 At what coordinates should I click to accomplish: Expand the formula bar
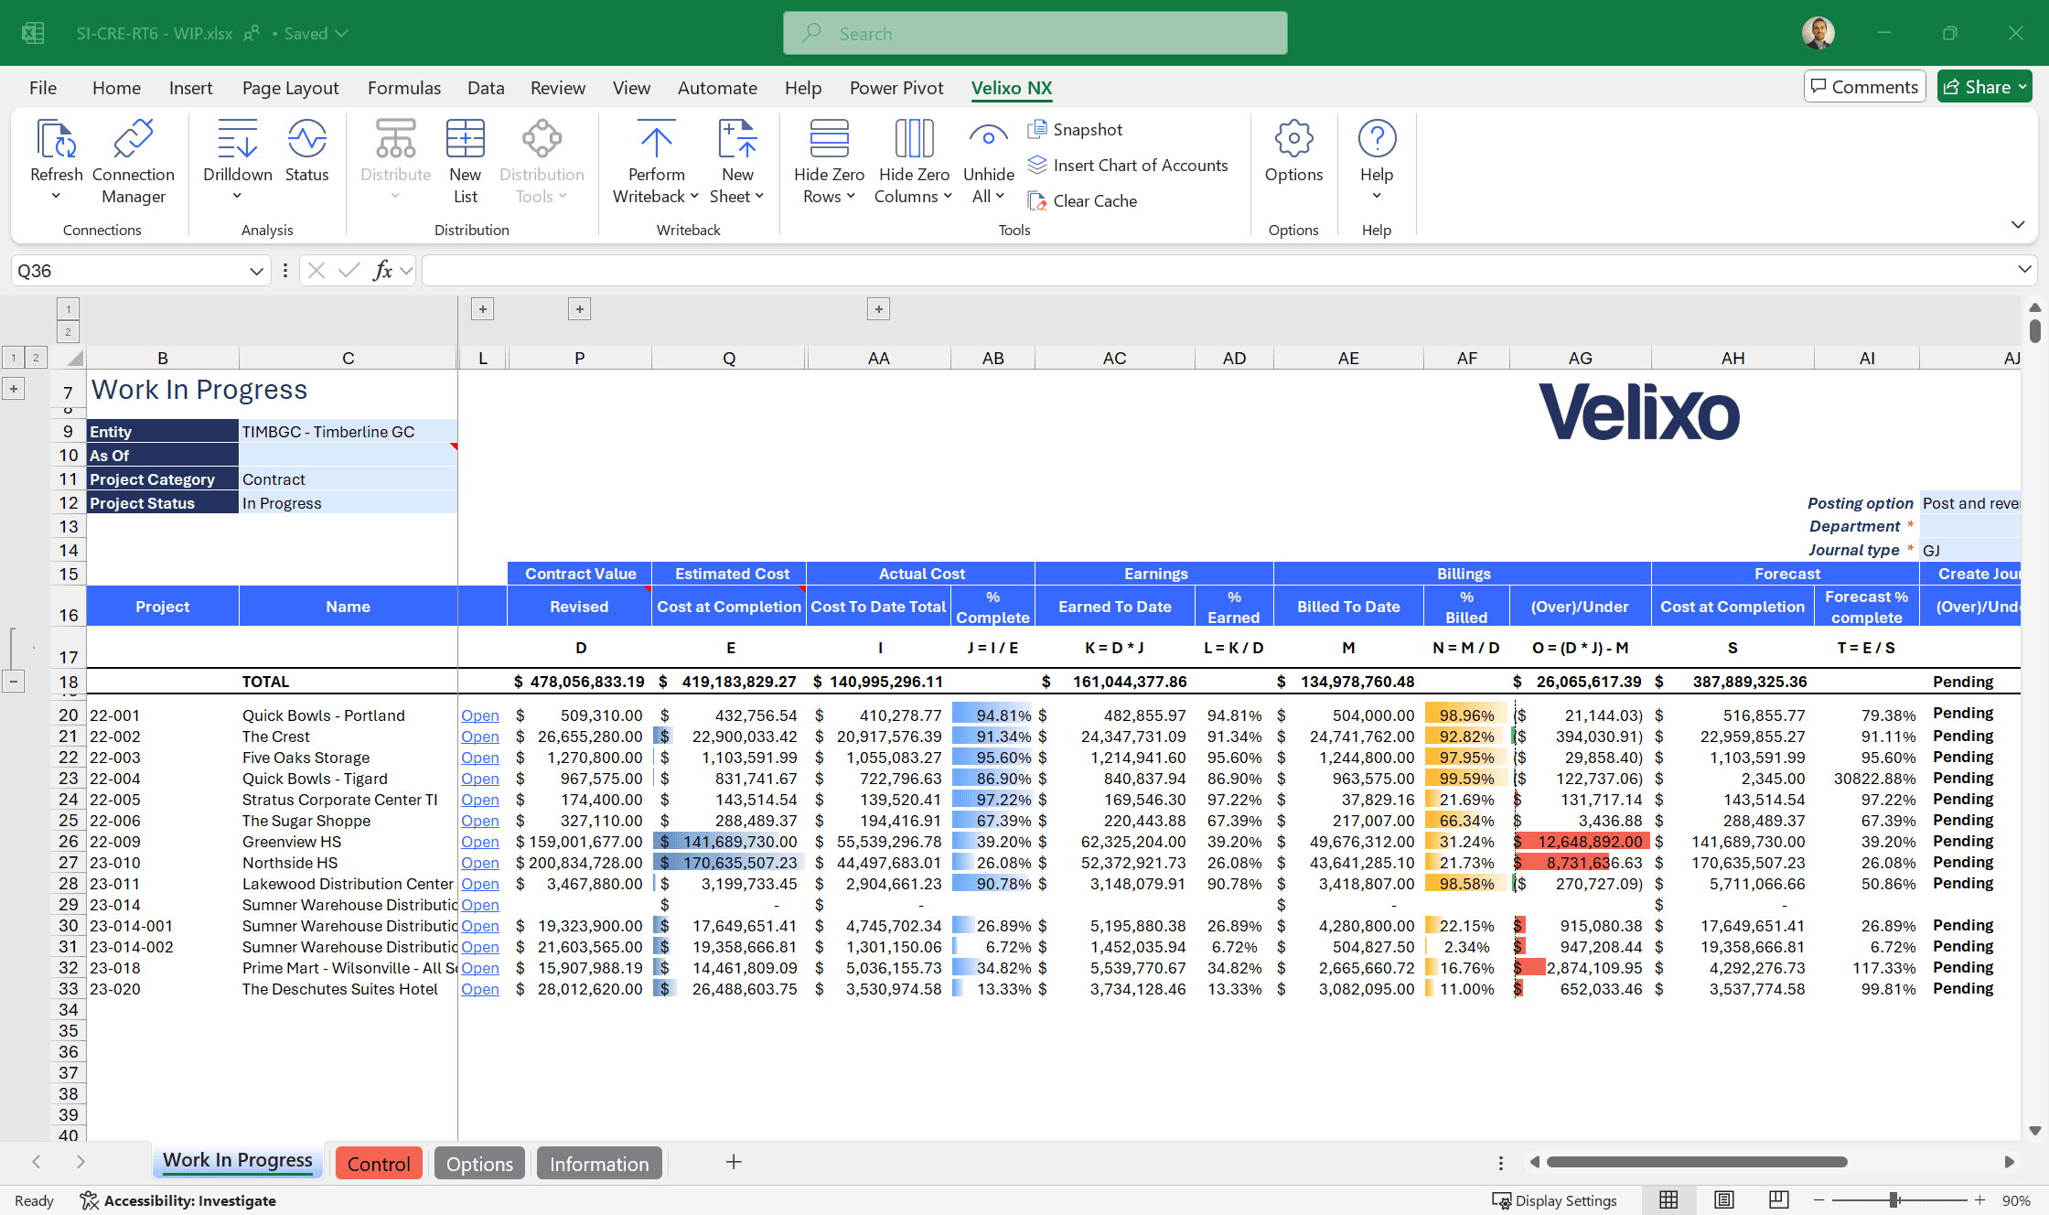2024,269
